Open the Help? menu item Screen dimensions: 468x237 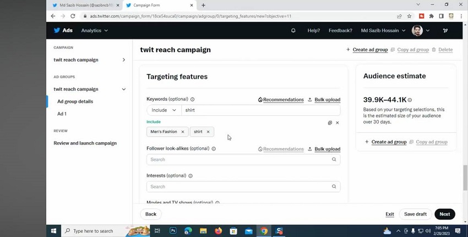click(314, 30)
